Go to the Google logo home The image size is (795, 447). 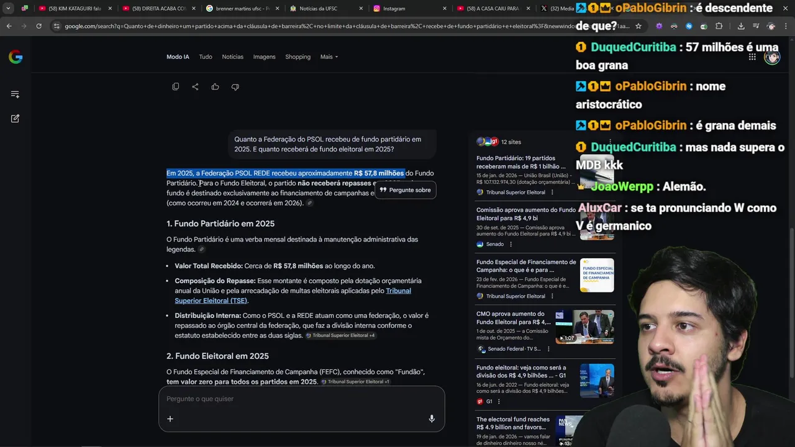[16, 57]
